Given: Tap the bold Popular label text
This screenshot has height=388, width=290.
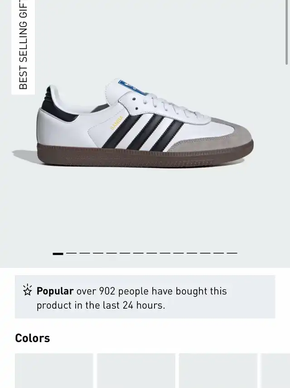Looking at the screenshot, I should pyautogui.click(x=55, y=291).
